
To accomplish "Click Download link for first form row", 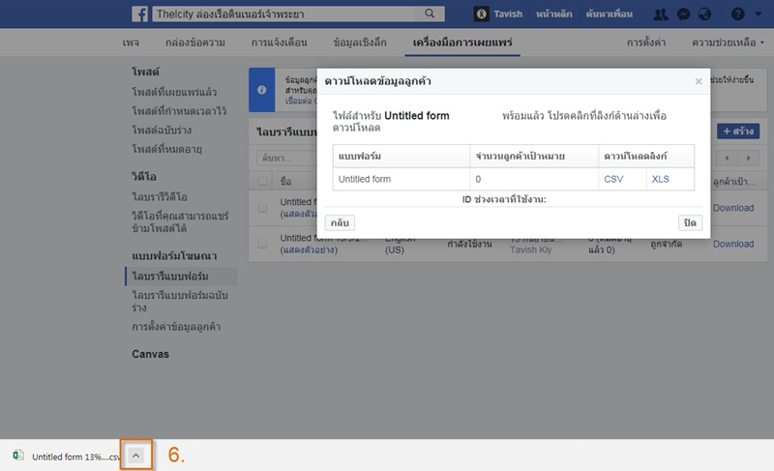I will pyautogui.click(x=733, y=208).
